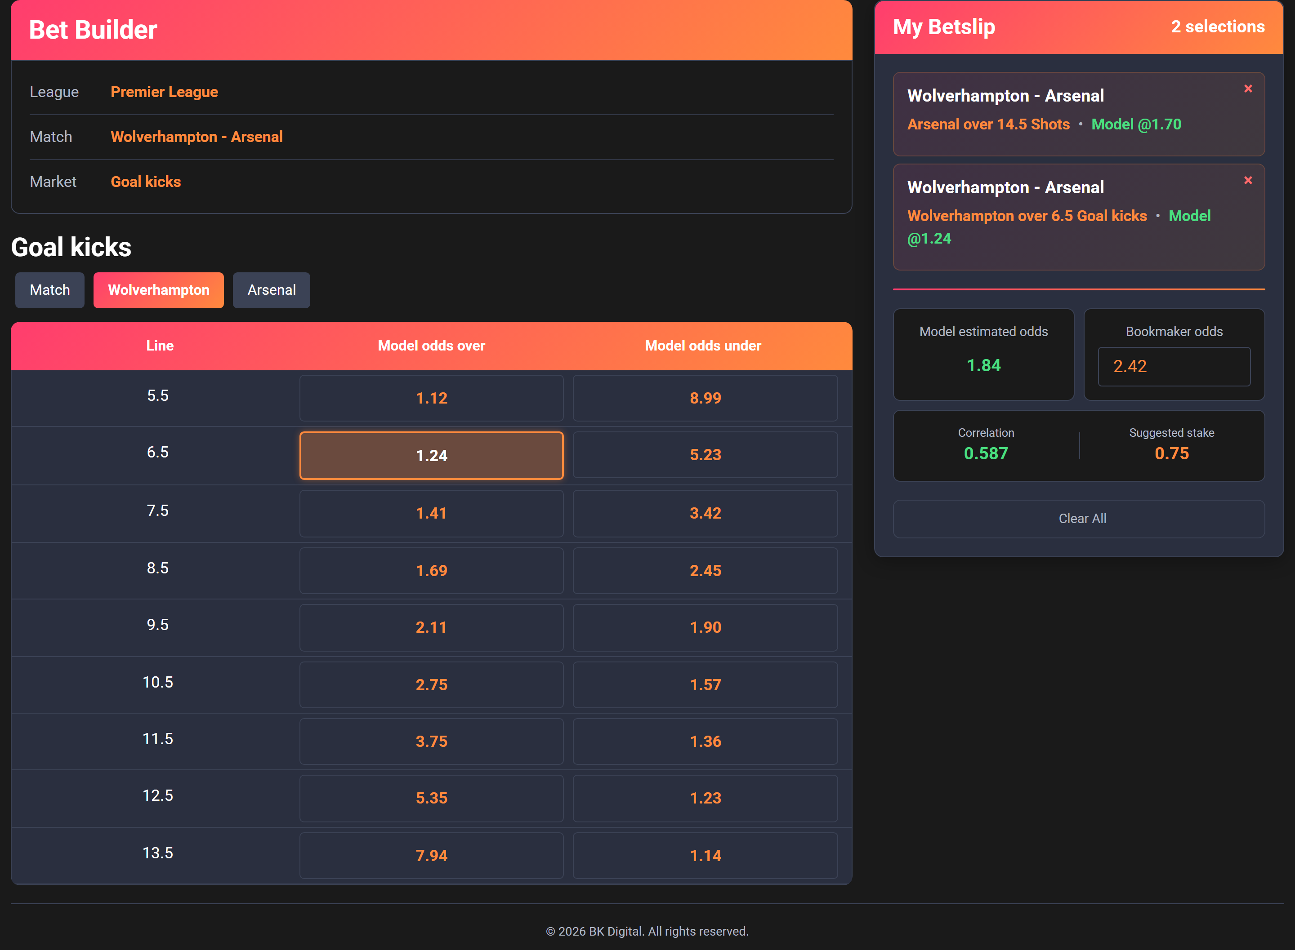Pick under 6.5 odds 5.23
Screen dimensions: 1295x950
(x=706, y=455)
